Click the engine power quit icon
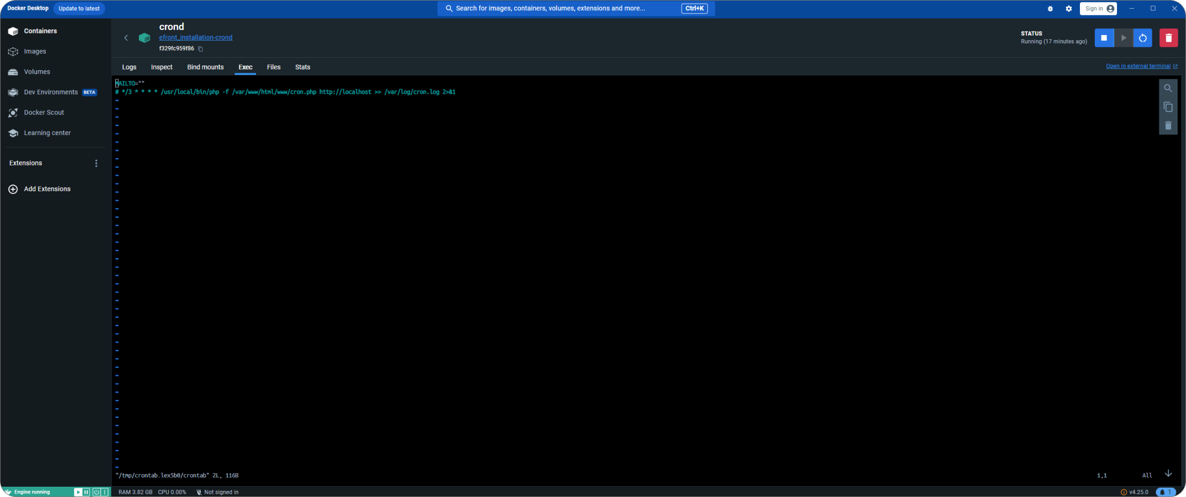 96,492
